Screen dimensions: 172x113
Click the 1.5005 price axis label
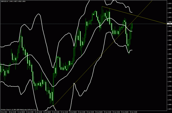pyautogui.click(x=170, y=8)
